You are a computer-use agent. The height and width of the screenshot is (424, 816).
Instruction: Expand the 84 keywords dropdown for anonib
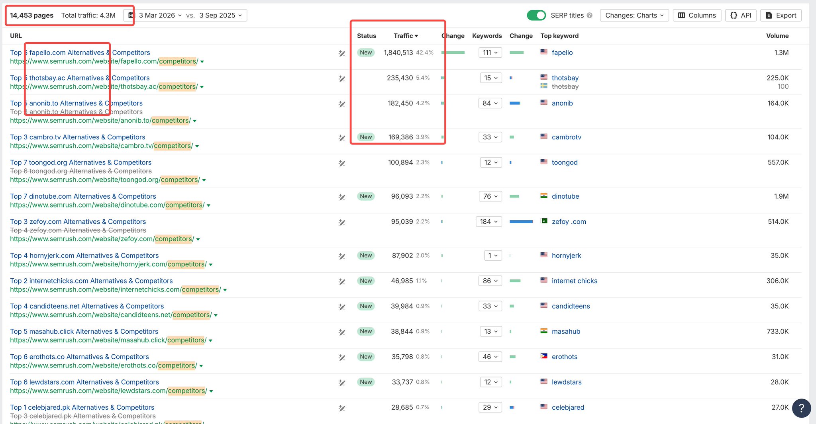(x=490, y=104)
